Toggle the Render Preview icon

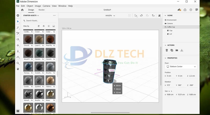click(x=159, y=16)
